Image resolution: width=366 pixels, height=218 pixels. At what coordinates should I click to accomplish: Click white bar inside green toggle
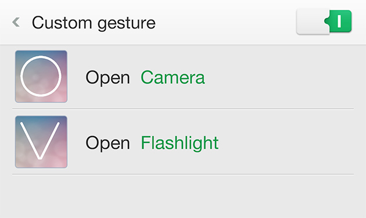[x=339, y=21]
